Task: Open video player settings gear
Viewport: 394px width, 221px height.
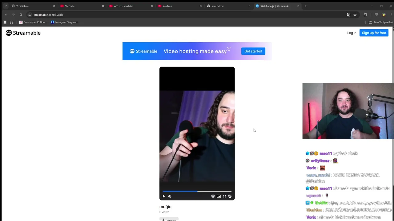Action: [213, 196]
